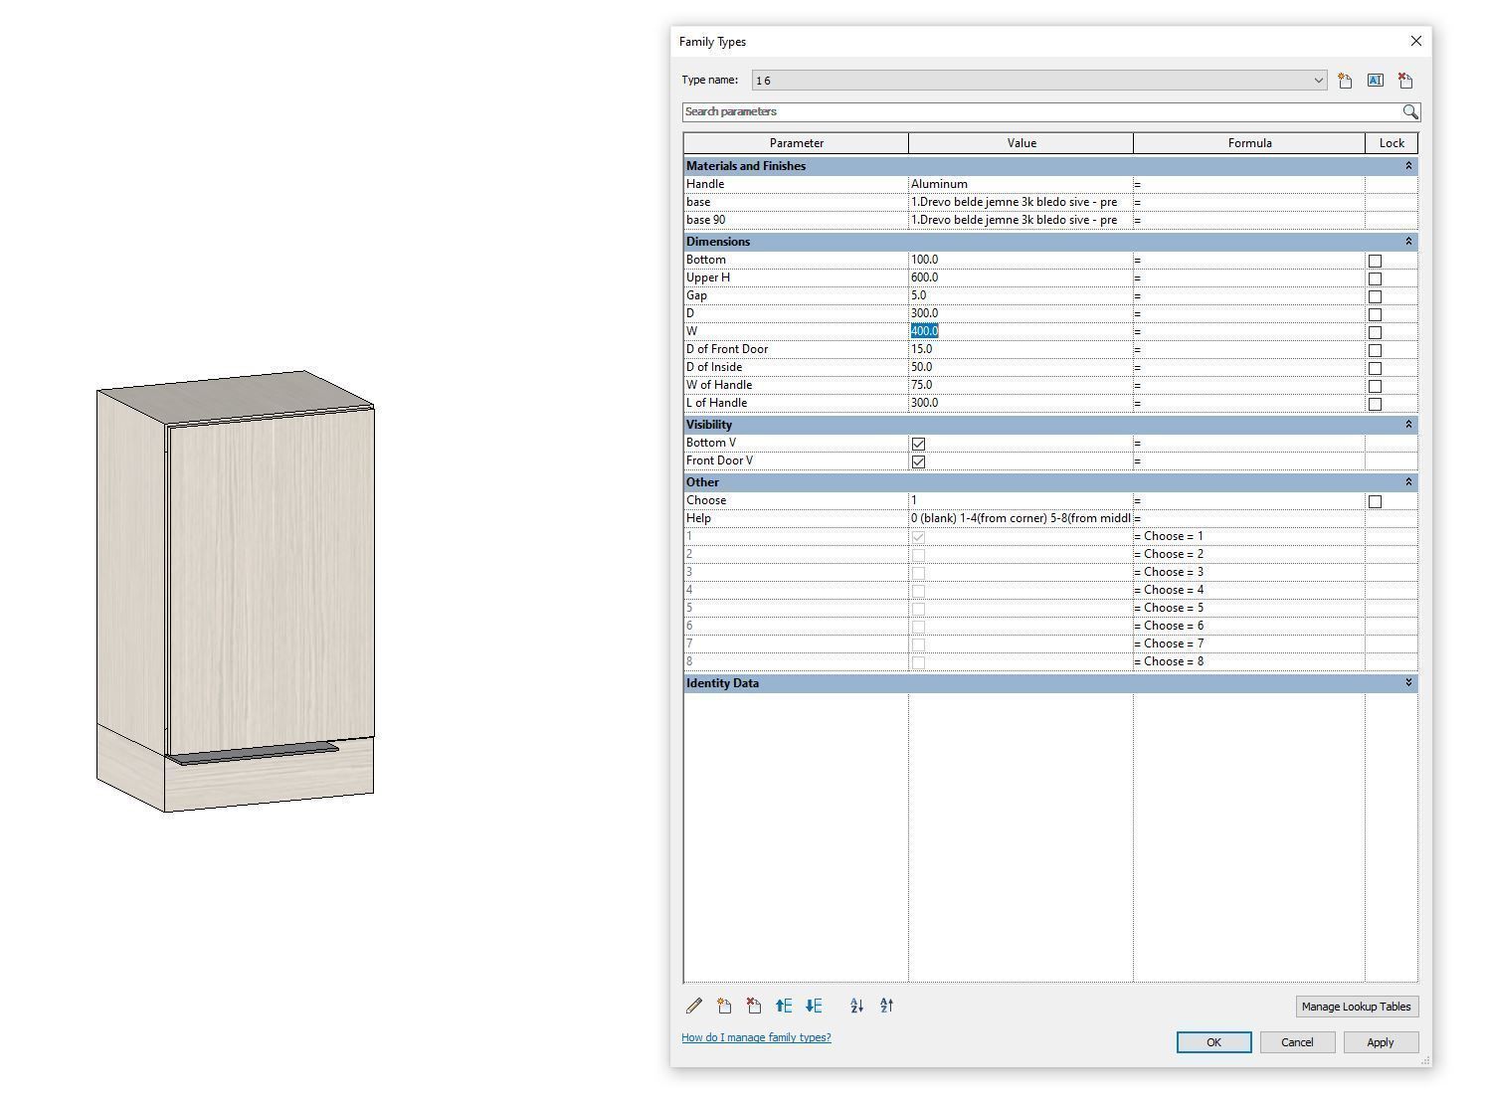Click the Move Parameter Down icon
This screenshot has height=1104, width=1486.
814,1006
